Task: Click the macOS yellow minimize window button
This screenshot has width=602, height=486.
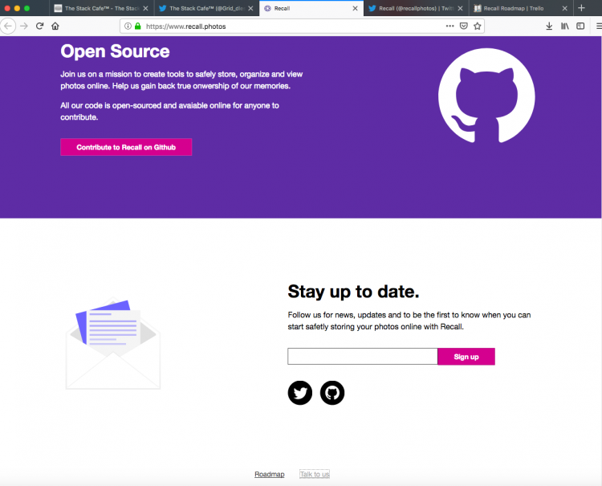Action: 17,8
